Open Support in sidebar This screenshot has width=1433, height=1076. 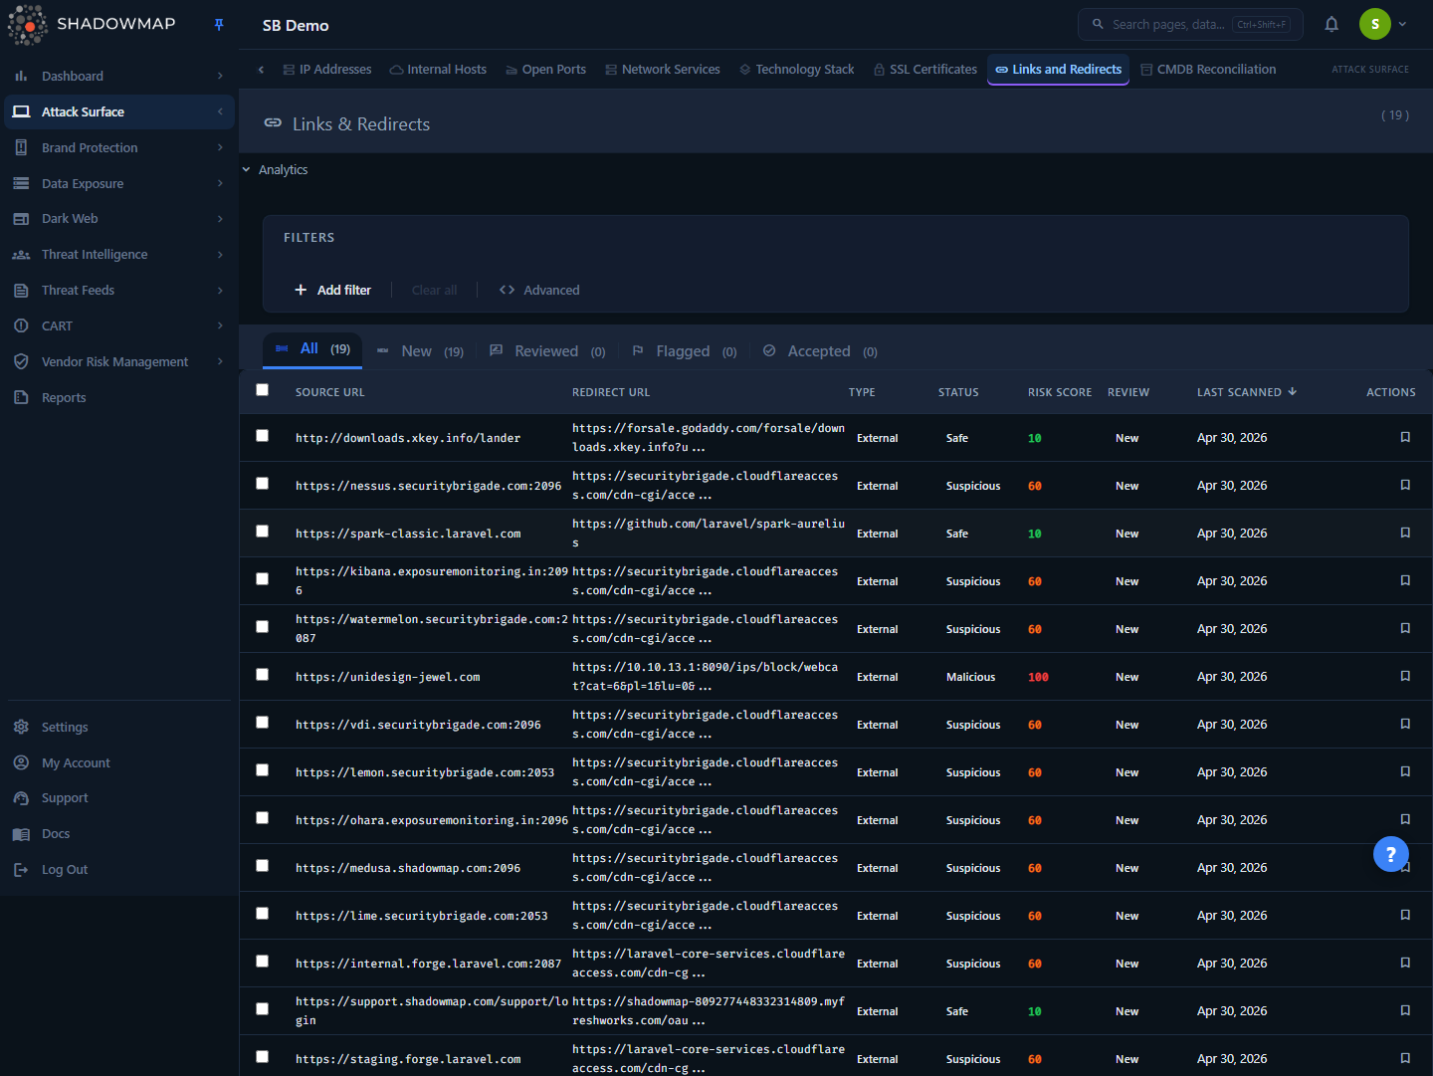[x=65, y=798]
